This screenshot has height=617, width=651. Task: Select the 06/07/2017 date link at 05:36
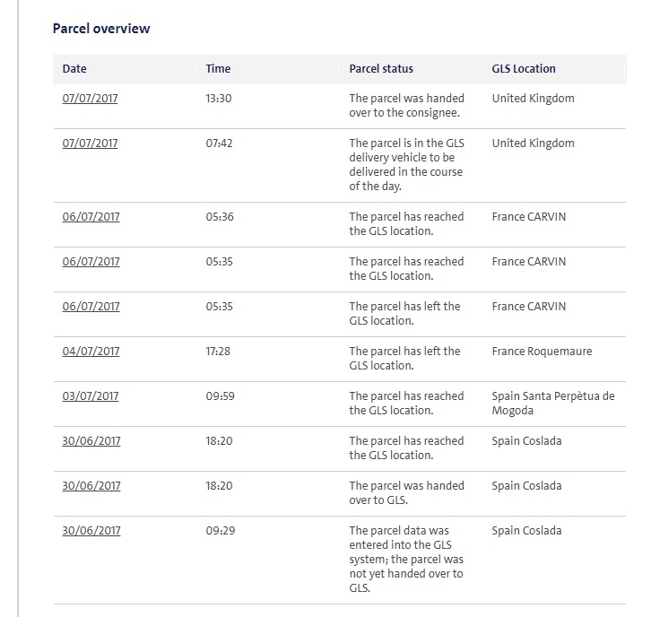(91, 217)
